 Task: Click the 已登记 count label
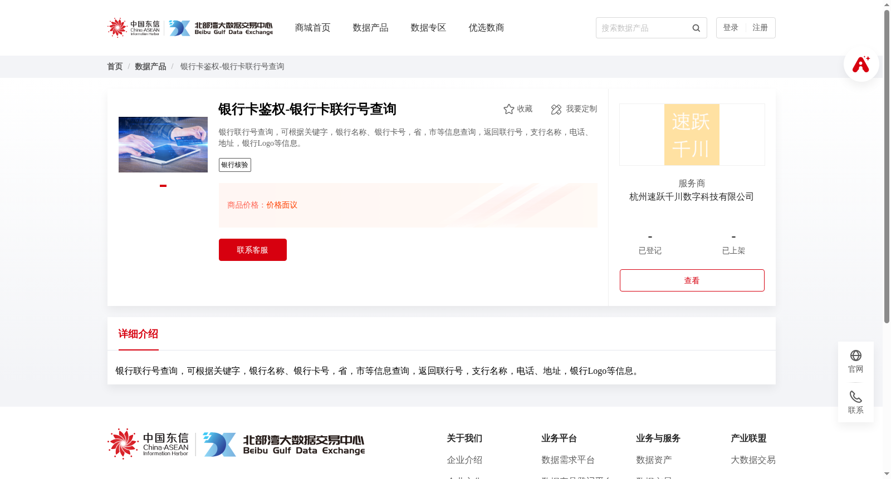[650, 251]
